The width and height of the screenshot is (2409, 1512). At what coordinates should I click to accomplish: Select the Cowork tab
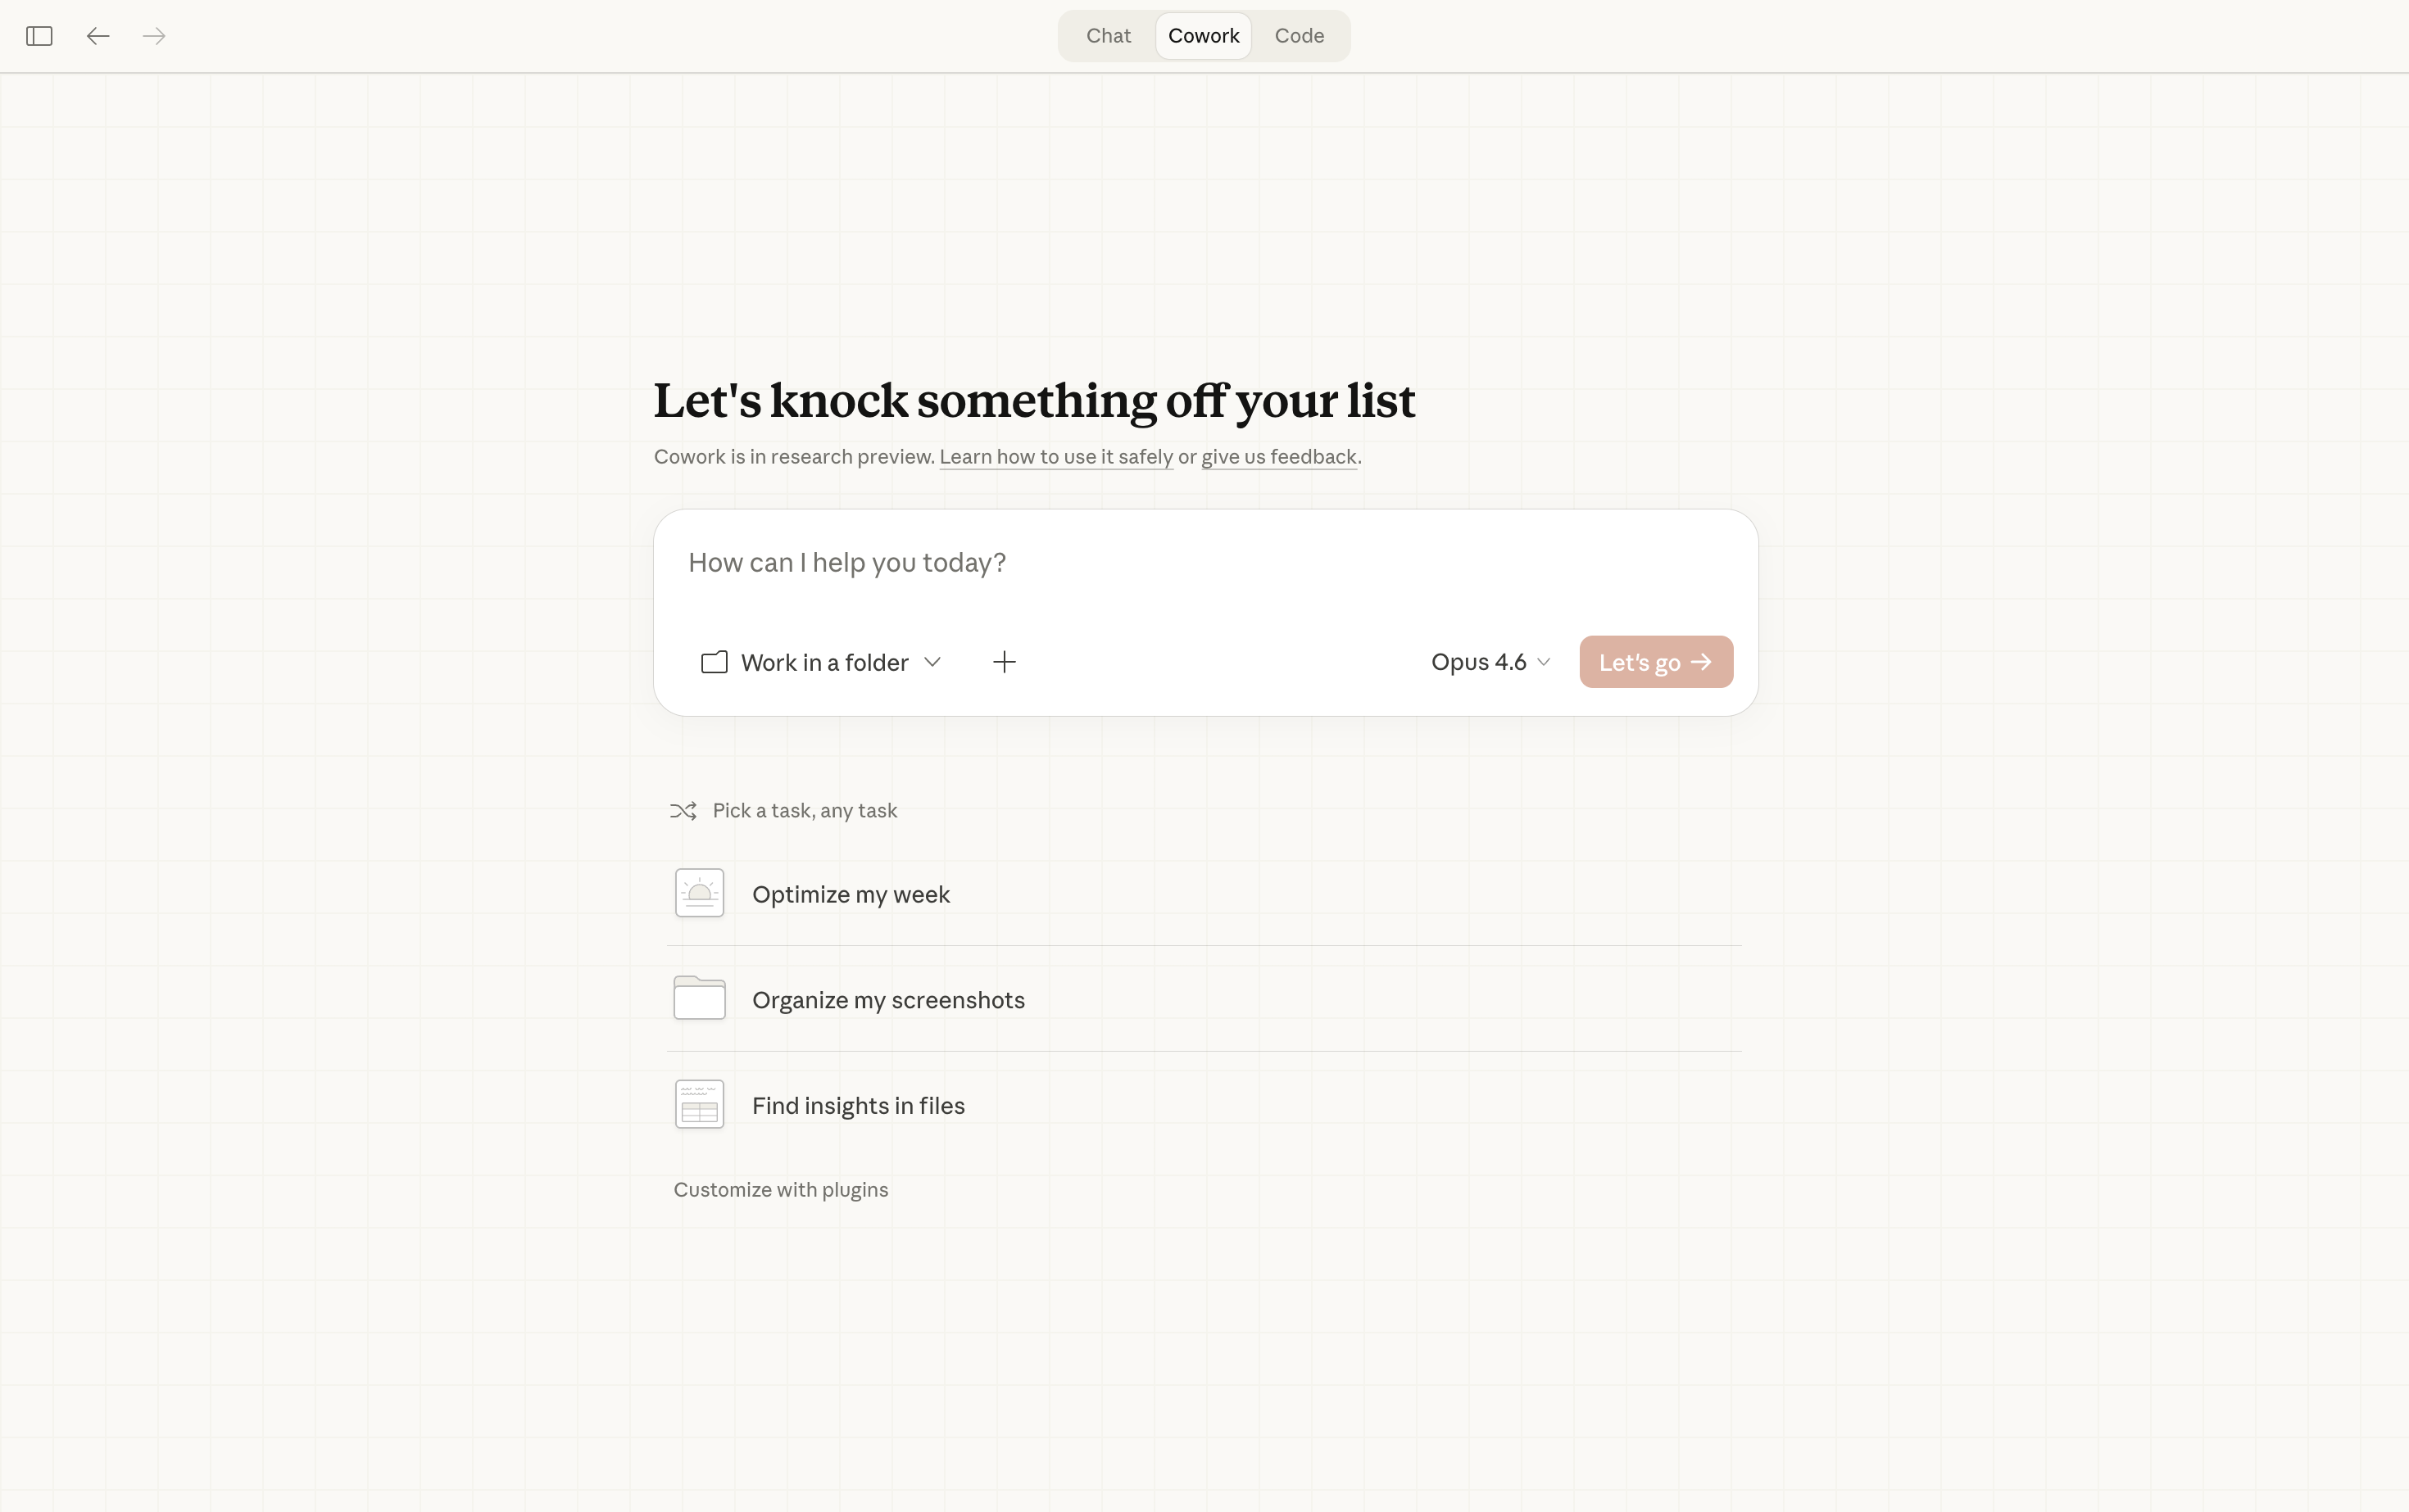[x=1204, y=36]
